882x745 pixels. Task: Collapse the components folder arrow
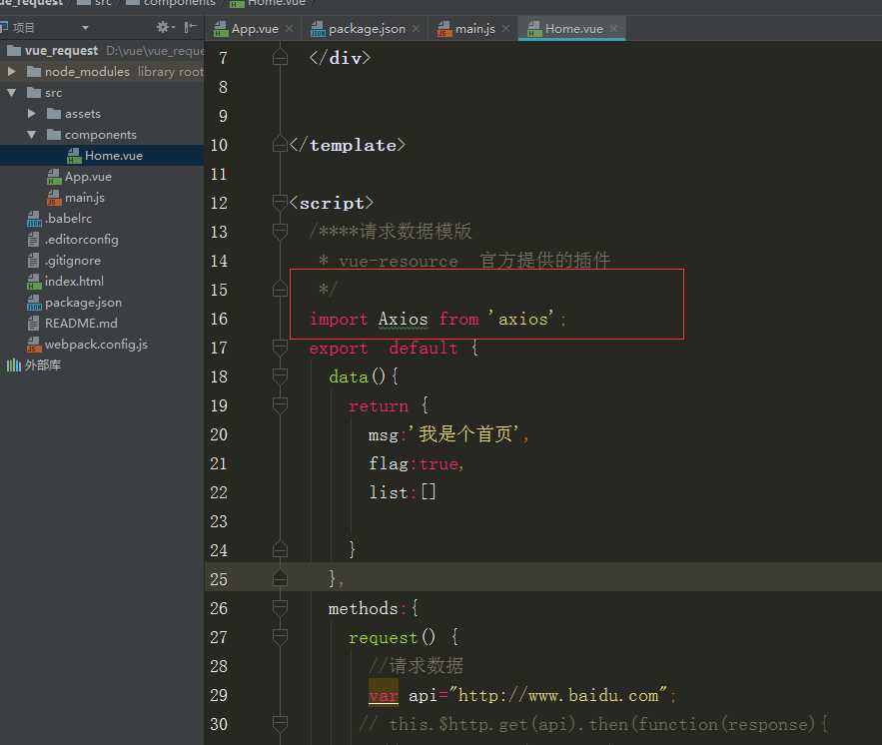32,135
